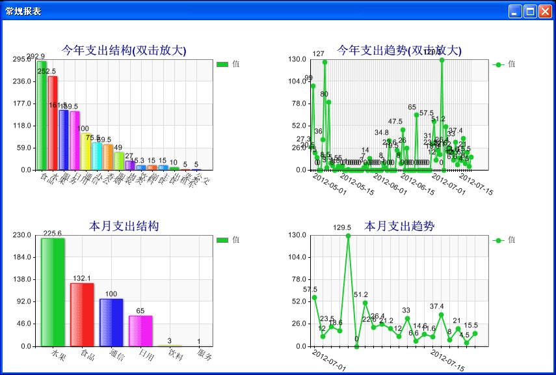Click legend line marker of 本月支出趋势 chart
Viewport: 556px width, 375px height.
tap(498, 240)
